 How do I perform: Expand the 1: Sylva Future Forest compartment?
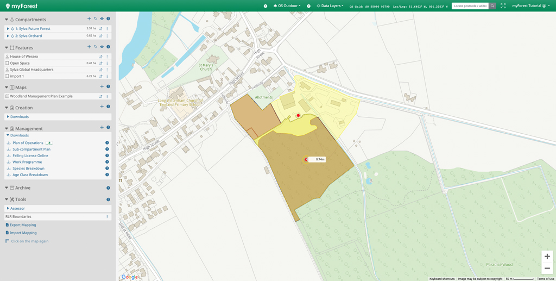tap(8, 29)
